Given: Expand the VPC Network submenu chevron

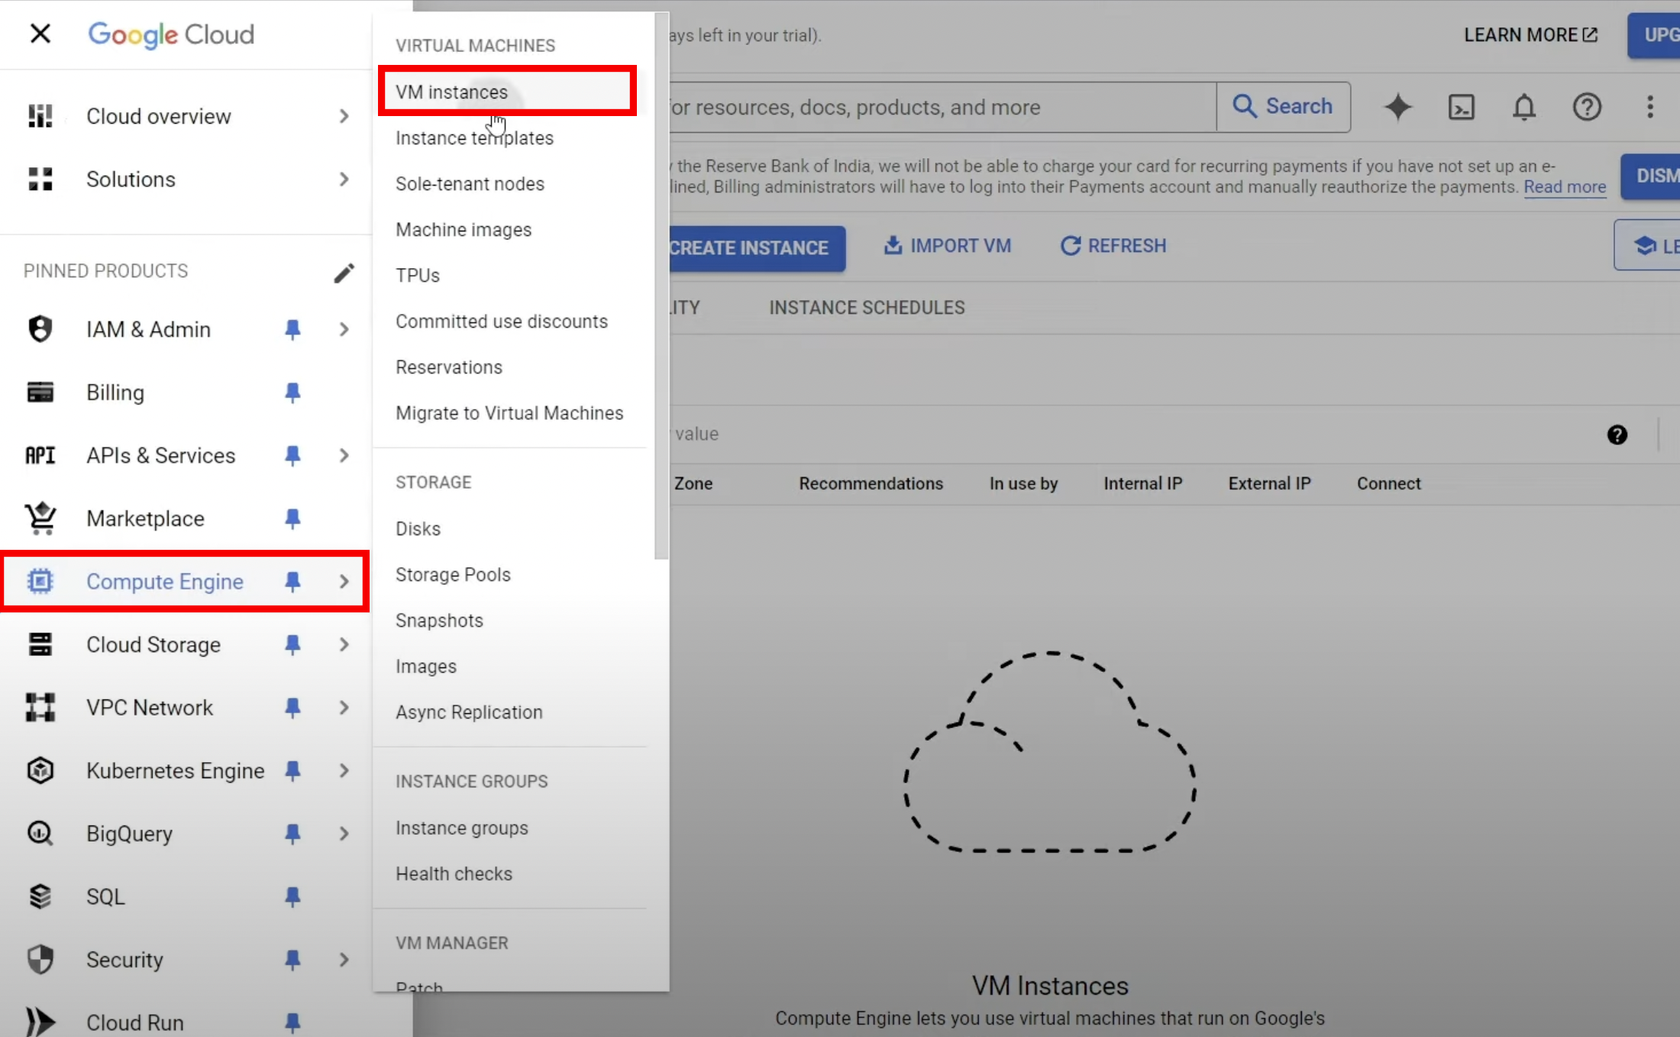Looking at the screenshot, I should [x=344, y=708].
